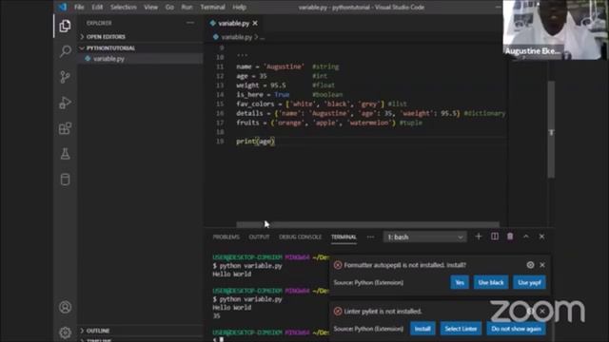Open the Accounts menu icon
This screenshot has width=609, height=342.
click(65, 307)
